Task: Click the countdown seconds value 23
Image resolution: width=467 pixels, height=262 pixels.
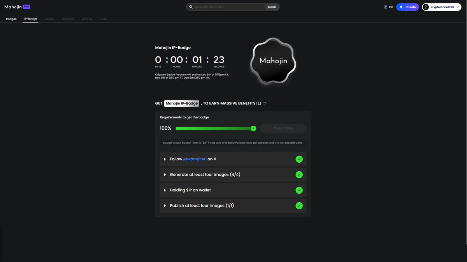Action: [219, 60]
